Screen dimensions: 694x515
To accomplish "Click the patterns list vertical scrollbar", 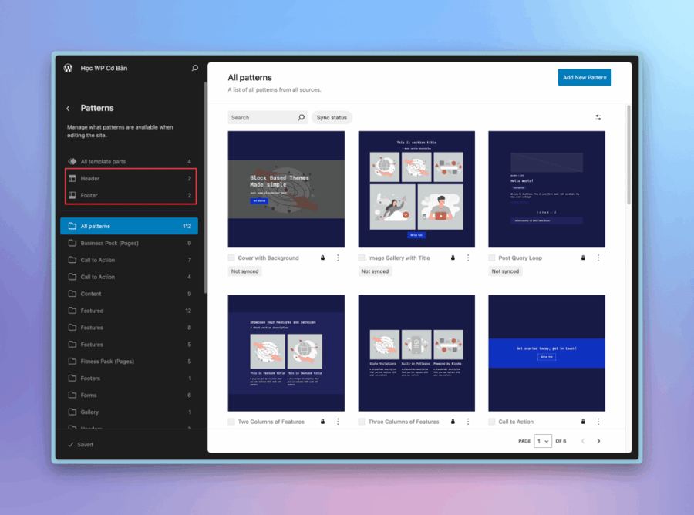I will pos(628,155).
